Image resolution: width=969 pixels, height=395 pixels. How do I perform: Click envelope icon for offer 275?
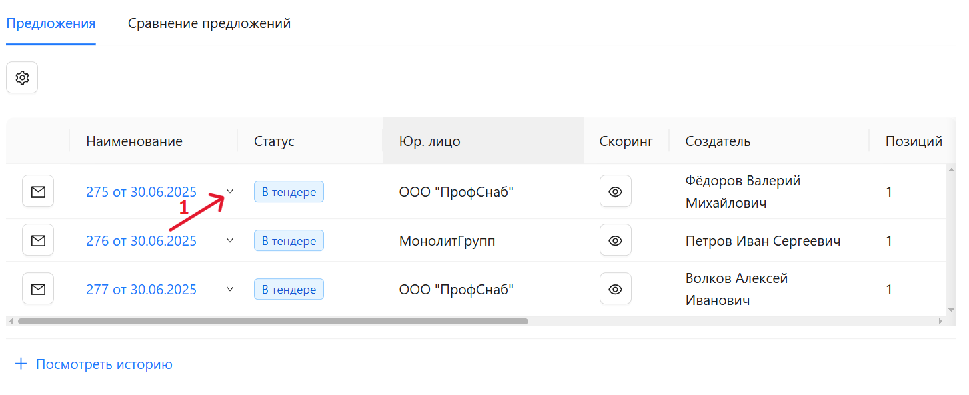pos(38,192)
